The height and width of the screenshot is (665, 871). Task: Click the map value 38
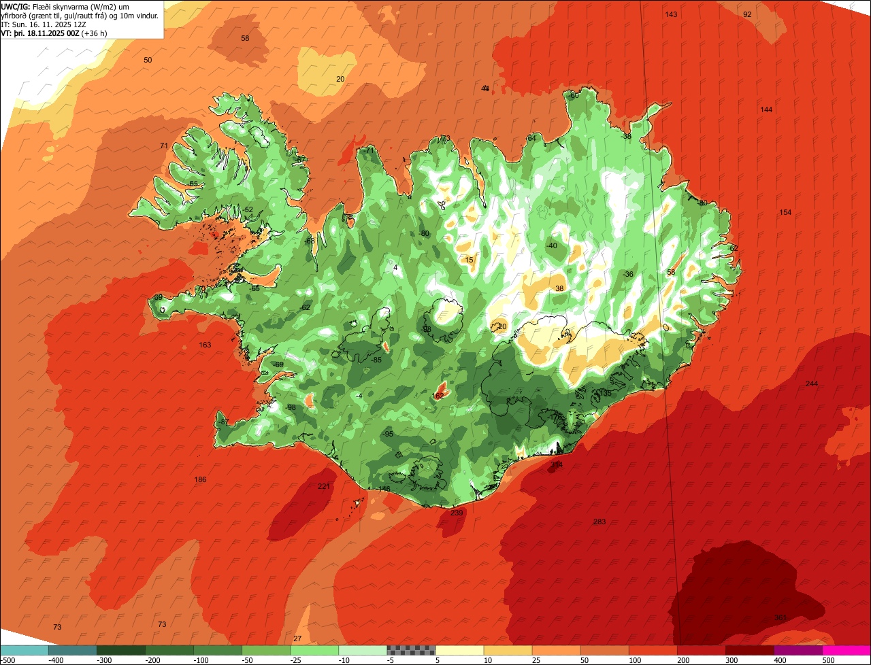(559, 288)
